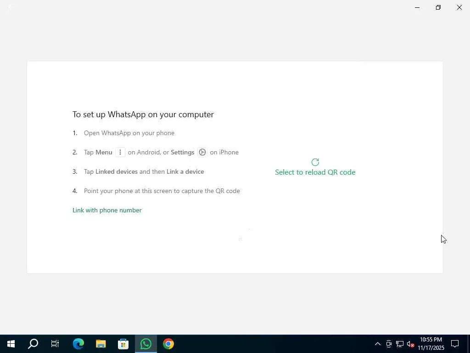Click the muted volume tray icon
Image resolution: width=470 pixels, height=353 pixels.
pos(410,344)
